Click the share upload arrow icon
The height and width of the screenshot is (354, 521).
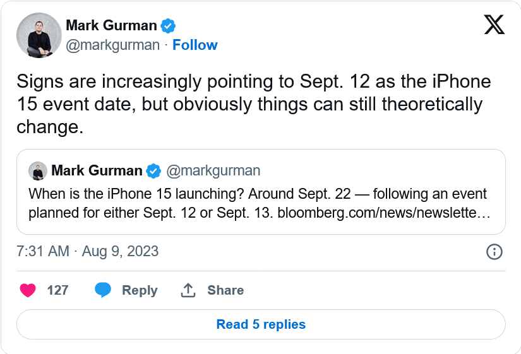coord(188,290)
